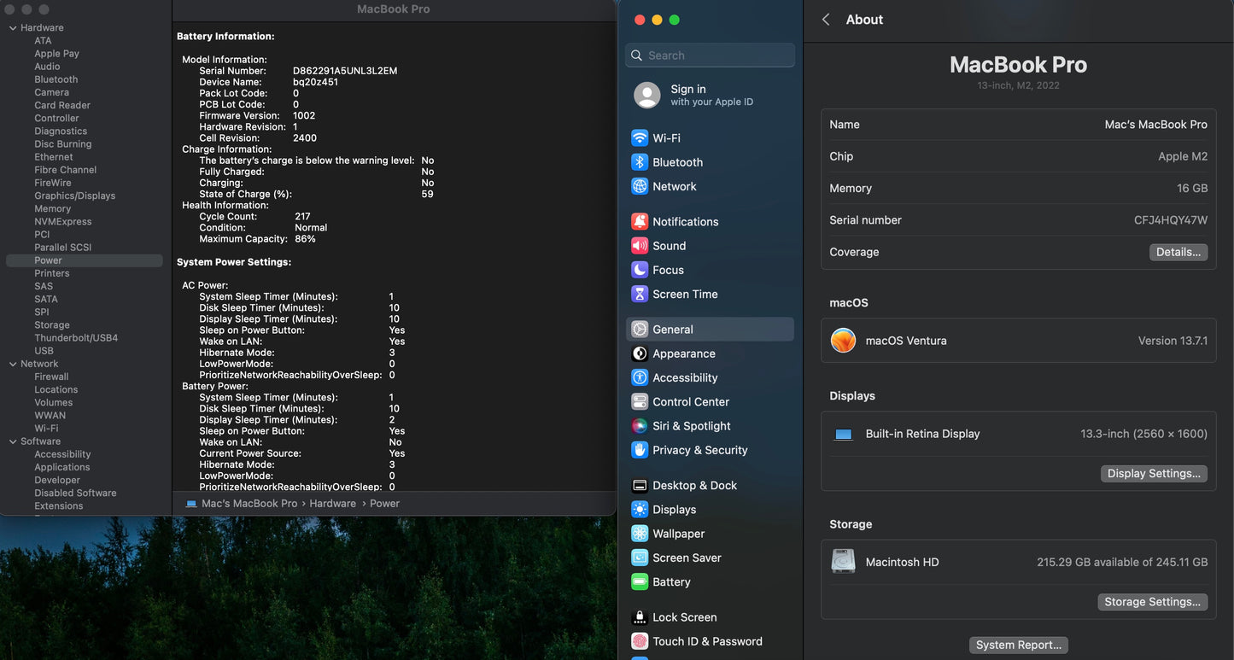Open the Appearance icon
The width and height of the screenshot is (1234, 660).
(x=639, y=353)
